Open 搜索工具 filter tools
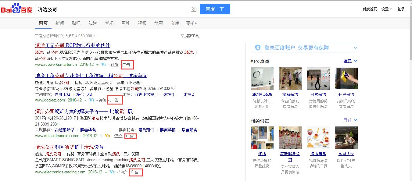The width and height of the screenshot is (412, 181). pyautogui.click(x=190, y=36)
